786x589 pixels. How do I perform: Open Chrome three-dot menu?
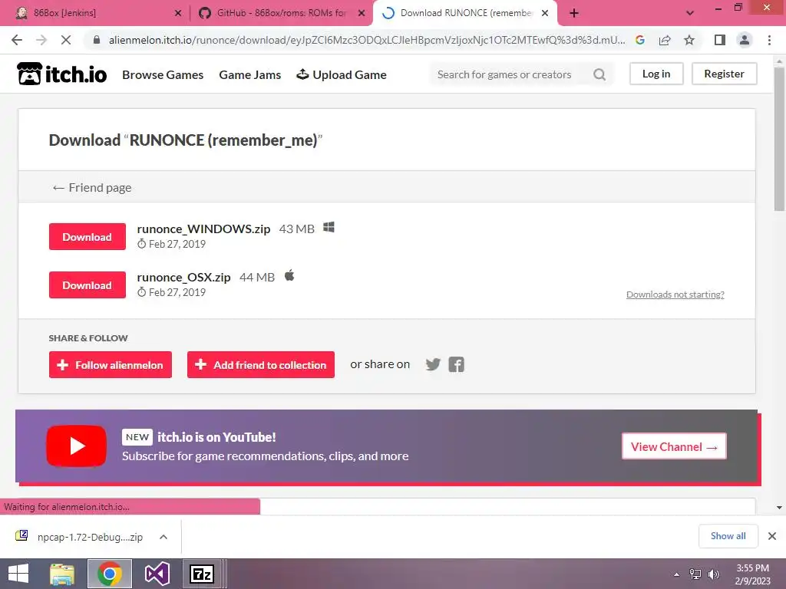[769, 40]
